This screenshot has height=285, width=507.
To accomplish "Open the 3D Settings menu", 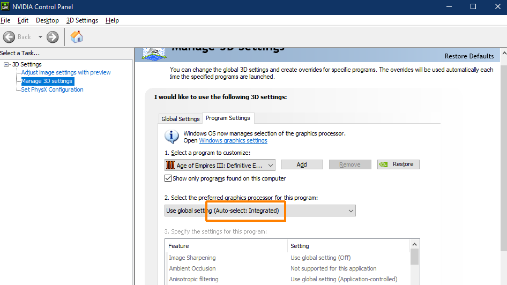I will pyautogui.click(x=82, y=20).
